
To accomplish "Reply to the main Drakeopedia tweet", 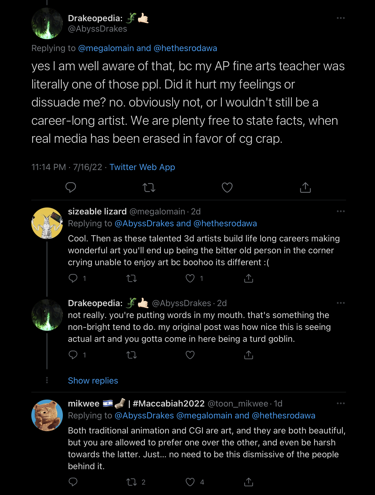I will tap(71, 187).
